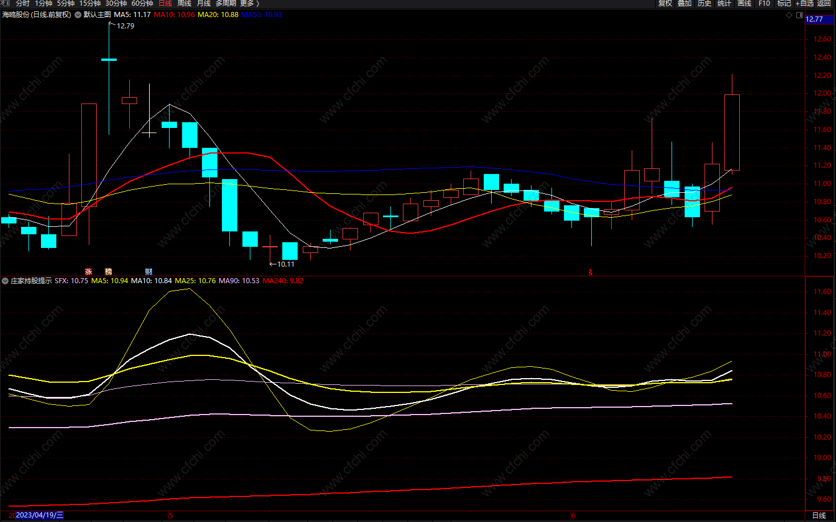This screenshot has height=522, width=836.
Task: Click the month 6 time axis marker
Action: click(x=574, y=515)
